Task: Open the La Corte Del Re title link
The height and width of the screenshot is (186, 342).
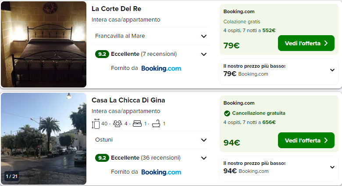Action: point(116,9)
